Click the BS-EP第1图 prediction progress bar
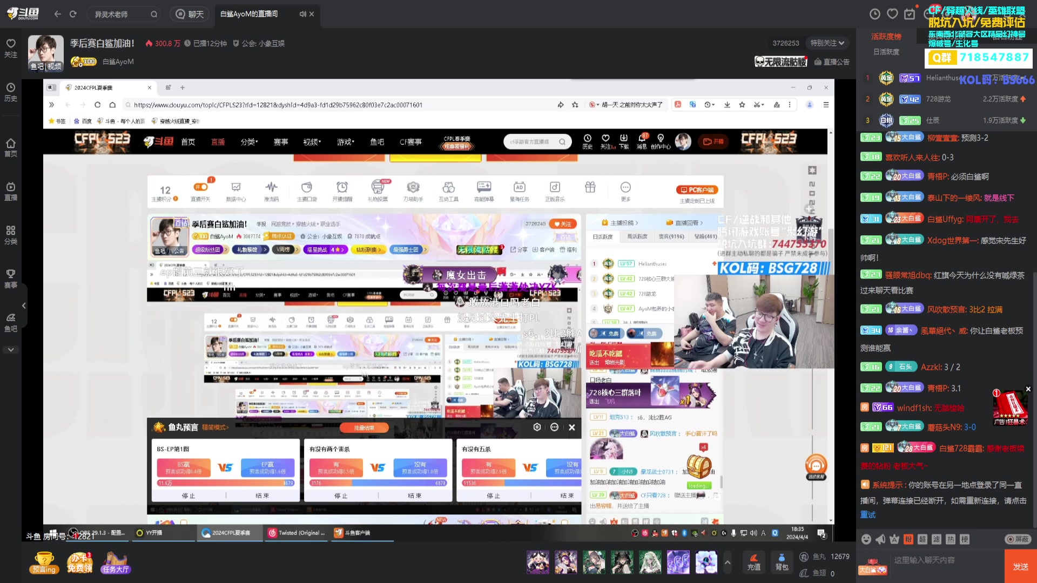Viewport: 1037px width, 583px height. point(225,483)
